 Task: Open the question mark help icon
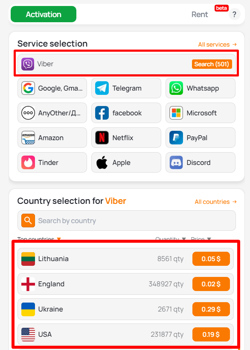(234, 15)
